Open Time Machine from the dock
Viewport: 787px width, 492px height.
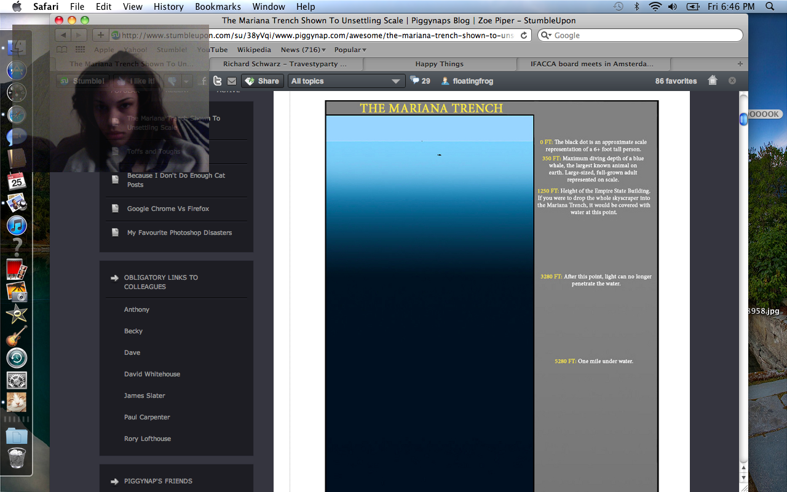click(x=17, y=358)
